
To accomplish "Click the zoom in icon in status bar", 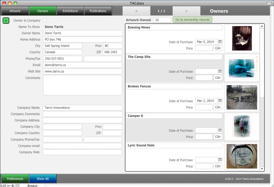I will 13,185.
